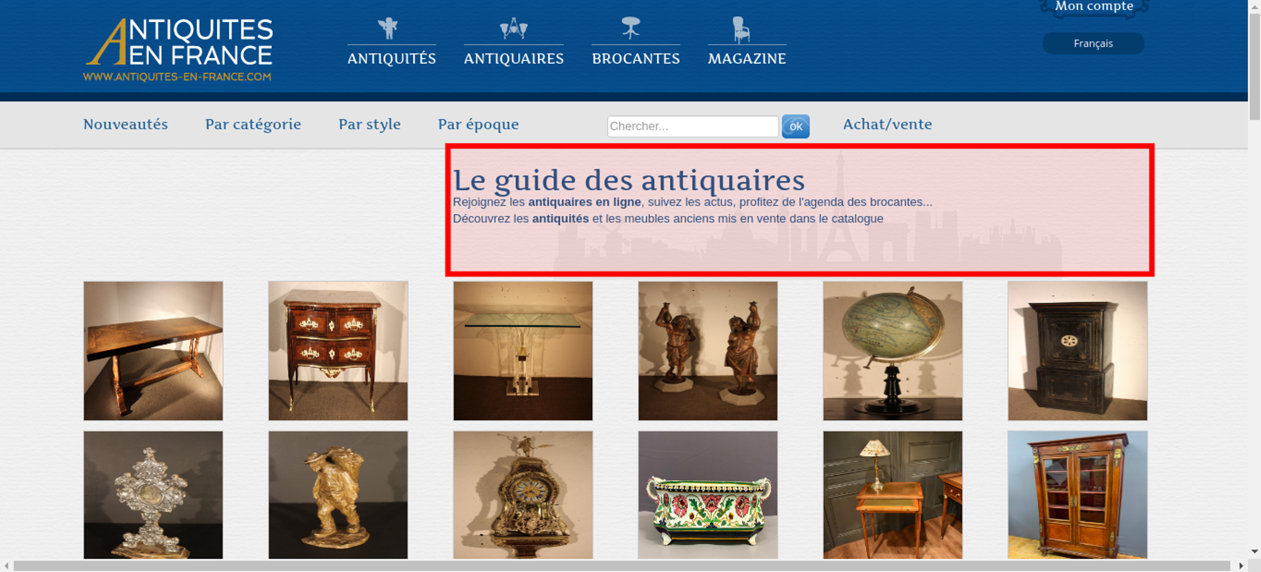Image resolution: width=1261 pixels, height=572 pixels.
Task: Open the Par catégorie menu
Action: coord(253,124)
